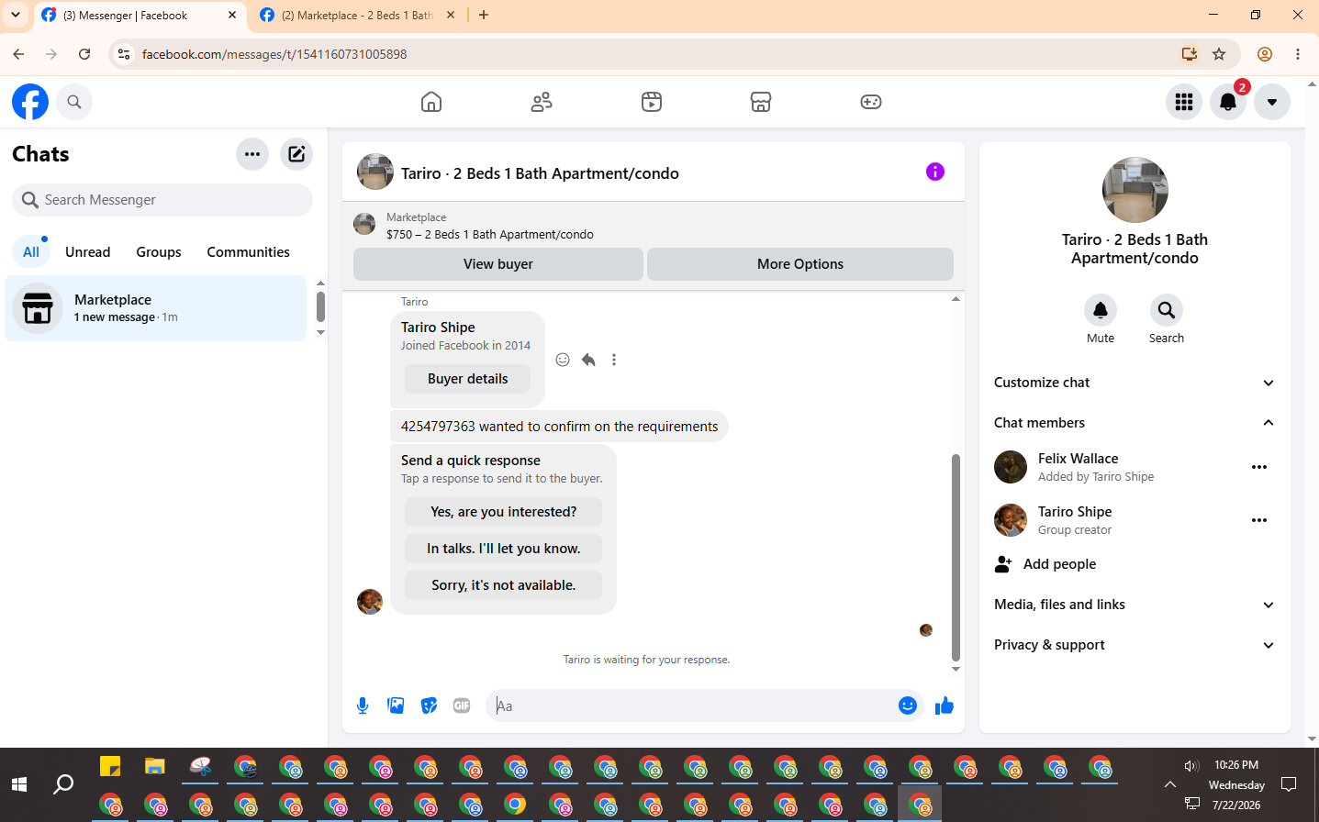Open the Friends icon in top navigation
Viewport: 1319px width, 822px height.
click(542, 102)
